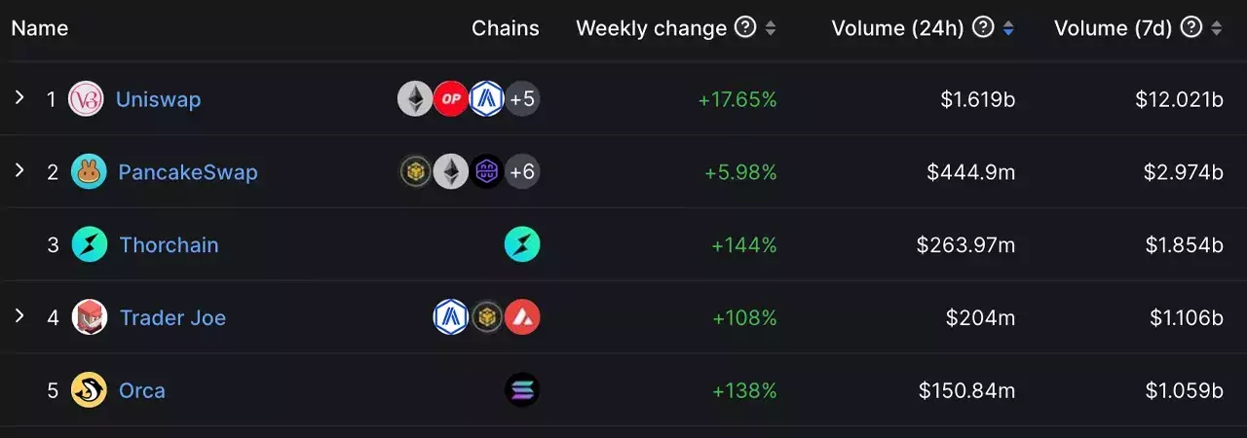Viewport: 1247px width, 438px height.
Task: Sort by Volume (24h) arrows
Action: click(x=1008, y=28)
